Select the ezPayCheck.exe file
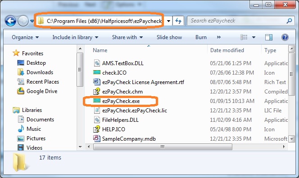Viewport: 299px width, 178px height. click(x=121, y=101)
